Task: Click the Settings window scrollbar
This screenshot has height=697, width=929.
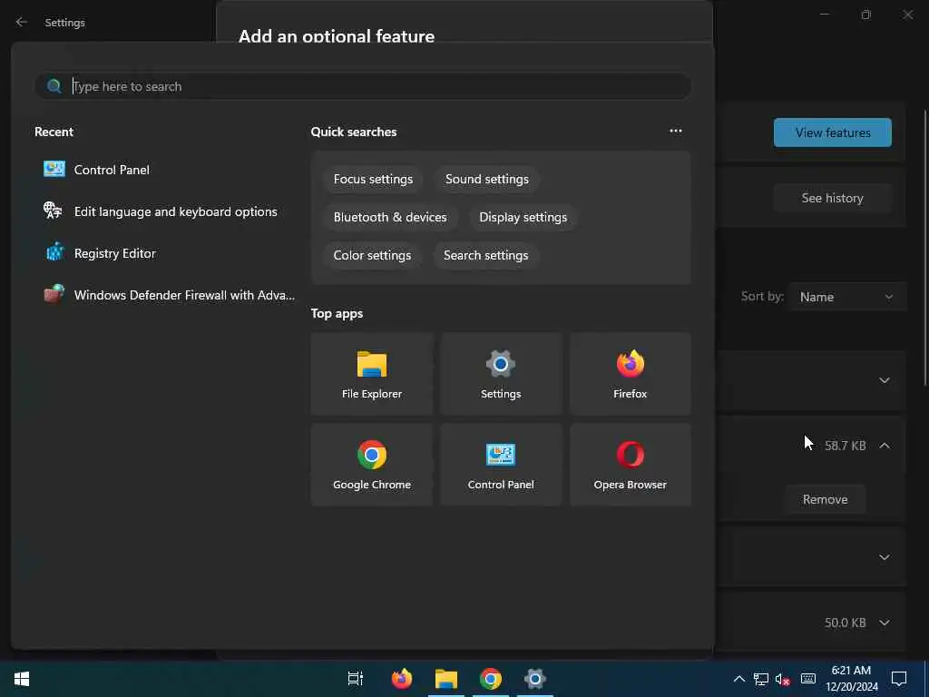Action: point(925,249)
